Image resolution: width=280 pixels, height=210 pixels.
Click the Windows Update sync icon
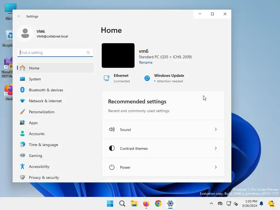(x=147, y=78)
